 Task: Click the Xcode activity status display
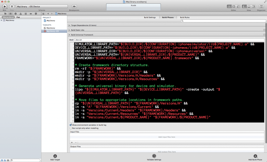click(133, 7)
